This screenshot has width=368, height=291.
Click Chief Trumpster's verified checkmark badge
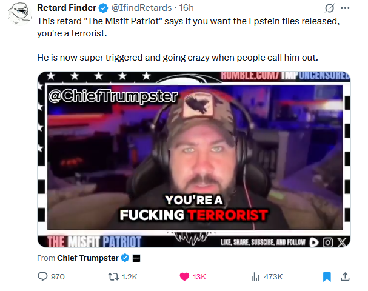[x=125, y=258]
